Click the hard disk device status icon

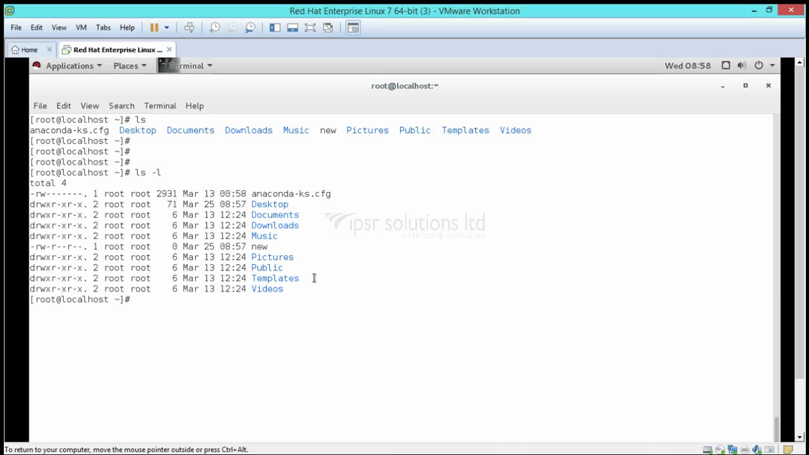point(708,449)
